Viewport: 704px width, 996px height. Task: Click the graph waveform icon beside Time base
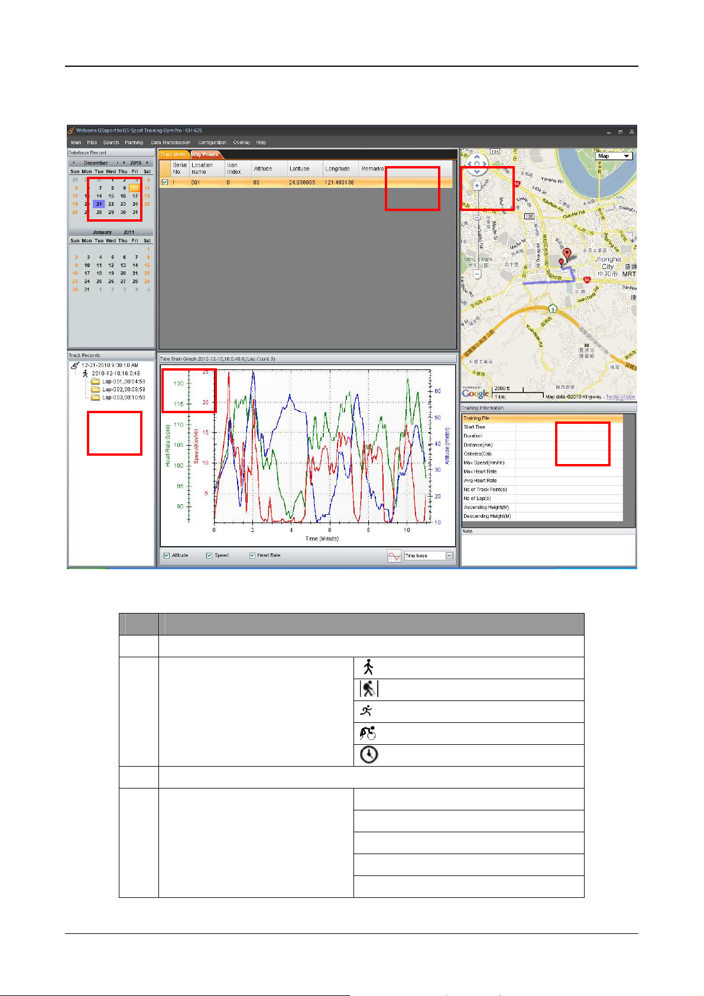point(394,556)
